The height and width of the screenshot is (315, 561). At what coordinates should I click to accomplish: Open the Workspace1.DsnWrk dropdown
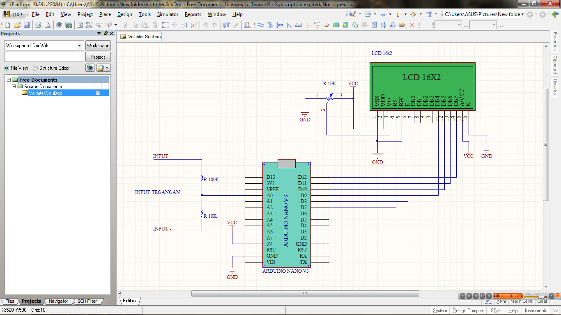(80, 45)
